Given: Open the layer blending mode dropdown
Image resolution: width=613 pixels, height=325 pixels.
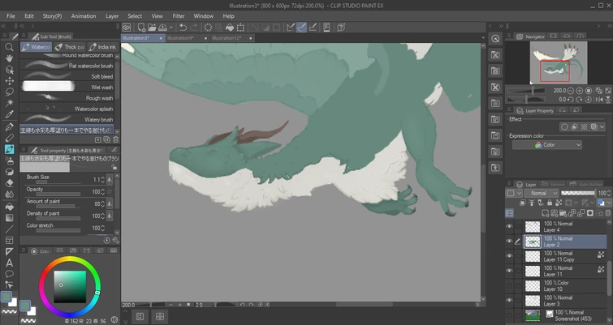Looking at the screenshot, I should 542,194.
